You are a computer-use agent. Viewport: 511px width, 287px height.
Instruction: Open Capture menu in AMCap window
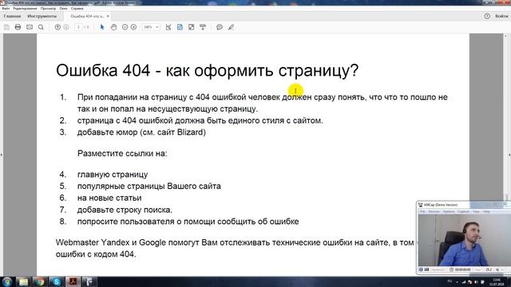(x=463, y=211)
